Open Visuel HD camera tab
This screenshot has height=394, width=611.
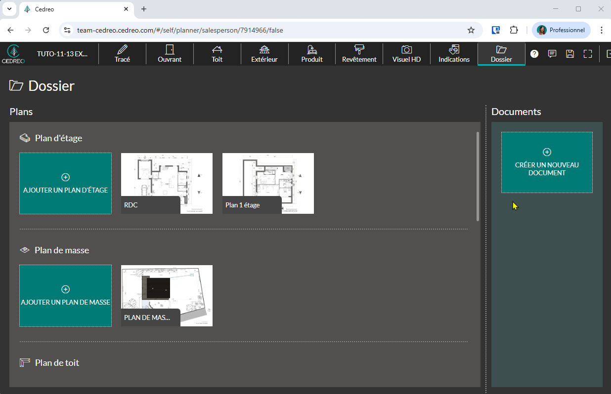point(406,54)
